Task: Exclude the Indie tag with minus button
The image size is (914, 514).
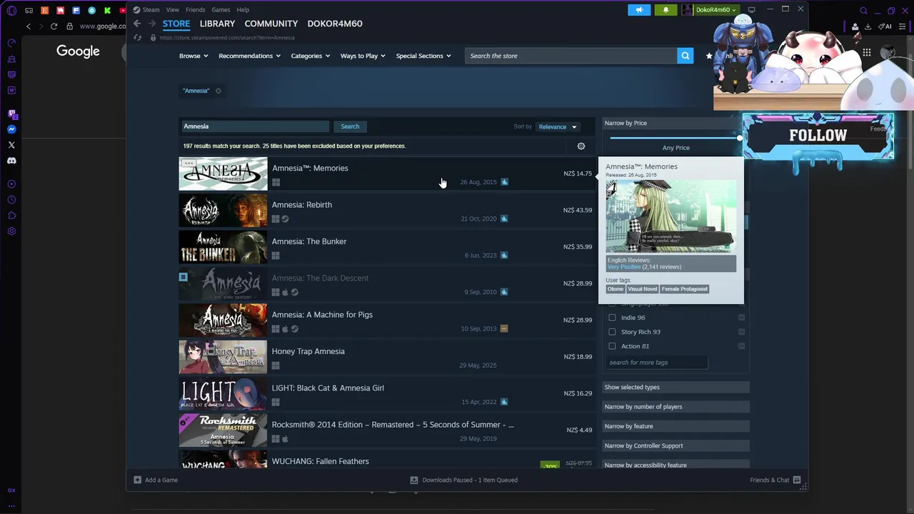Action: [x=741, y=318]
